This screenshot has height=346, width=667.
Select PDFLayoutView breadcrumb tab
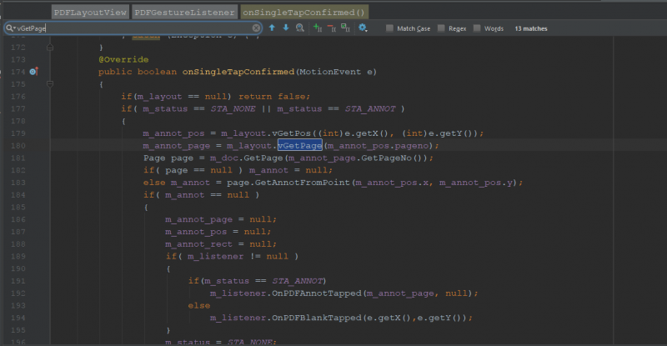tap(89, 12)
